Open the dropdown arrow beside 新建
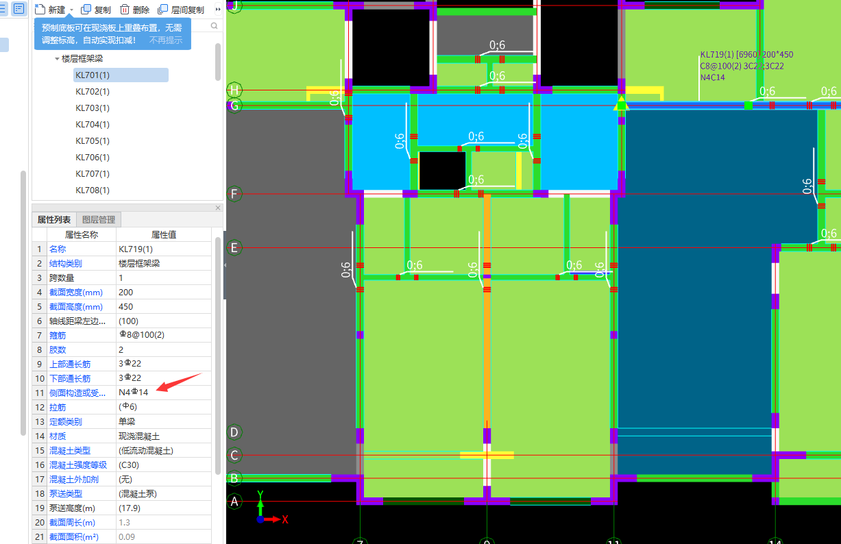 tap(71, 10)
